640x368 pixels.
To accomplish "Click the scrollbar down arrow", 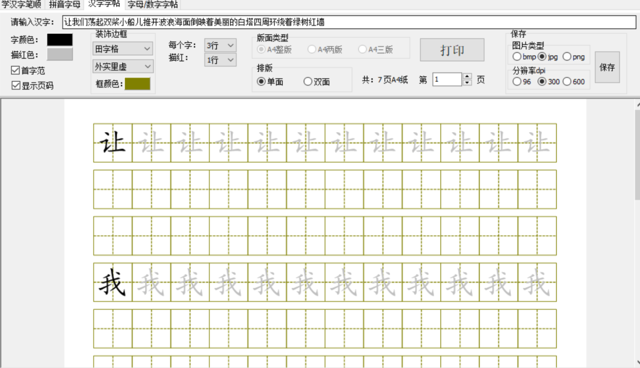I will (638, 362).
